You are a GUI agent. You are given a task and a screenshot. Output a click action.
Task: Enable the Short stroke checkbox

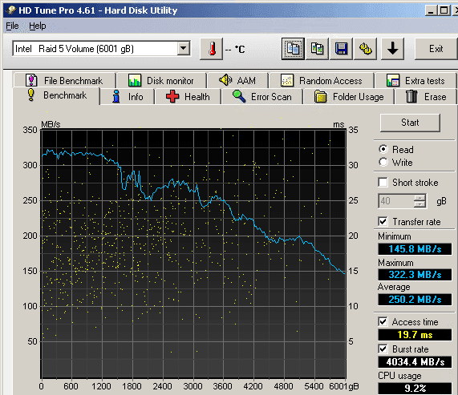[383, 183]
